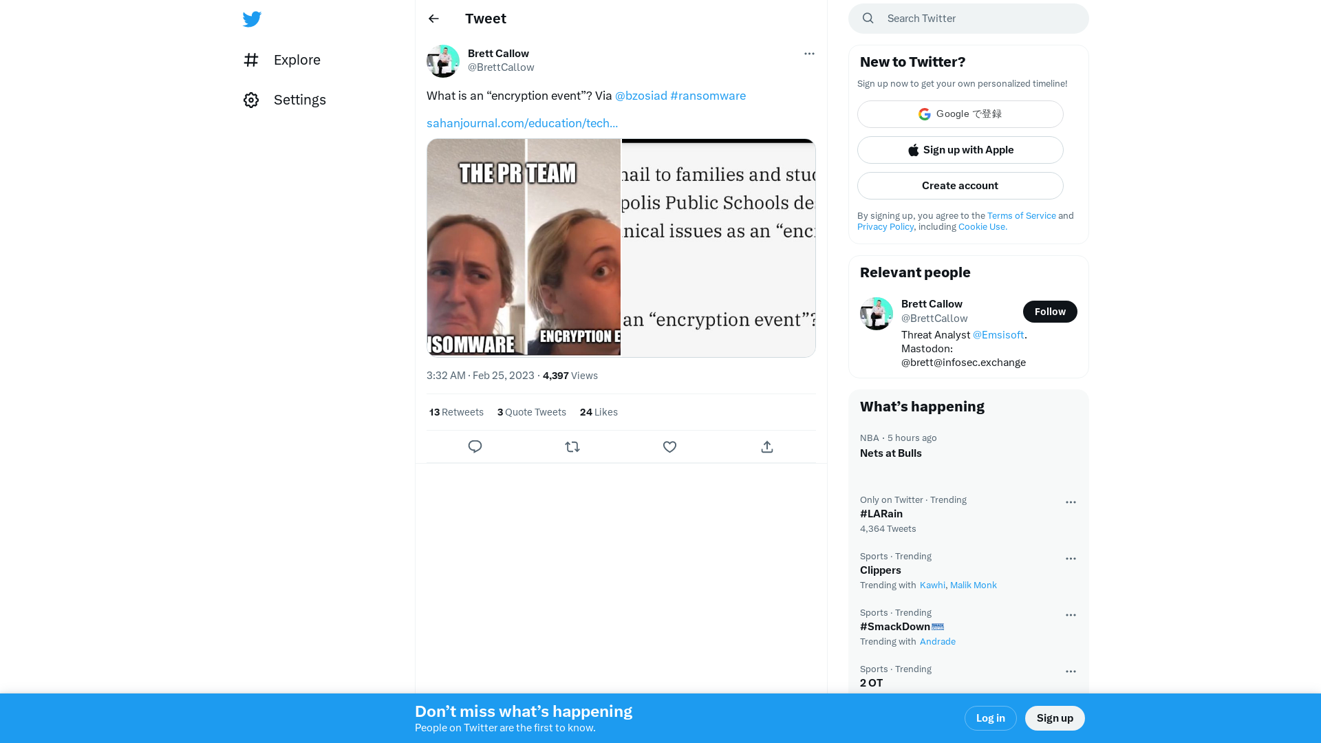Open the Privacy Policy link

tap(885, 227)
